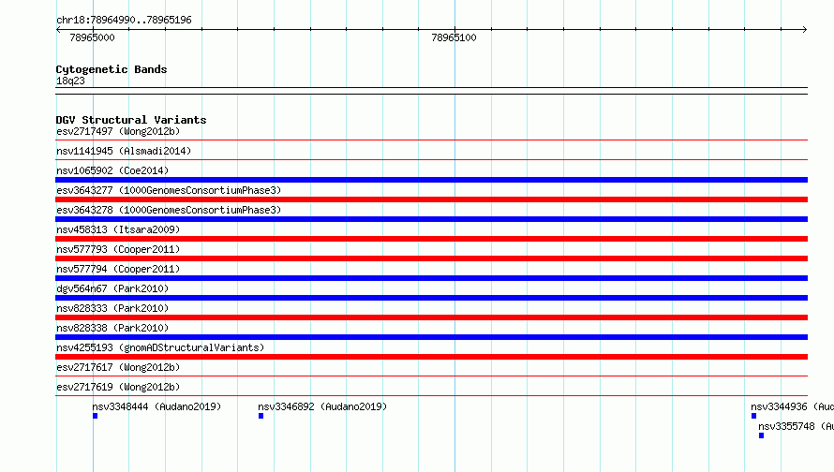Click the left arrow of the ruler
Screen dimensions: 834x472
pos(58,29)
